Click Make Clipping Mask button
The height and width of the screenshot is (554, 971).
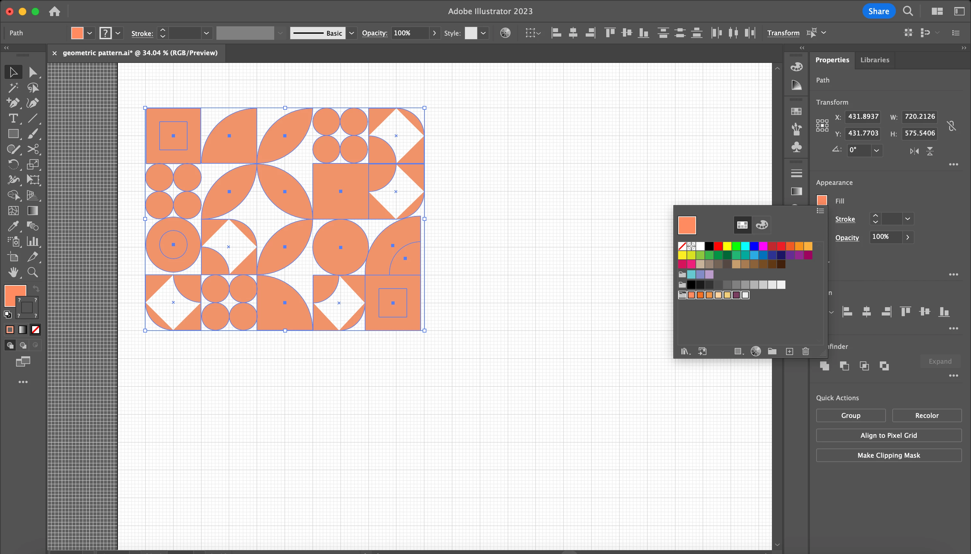pos(888,455)
